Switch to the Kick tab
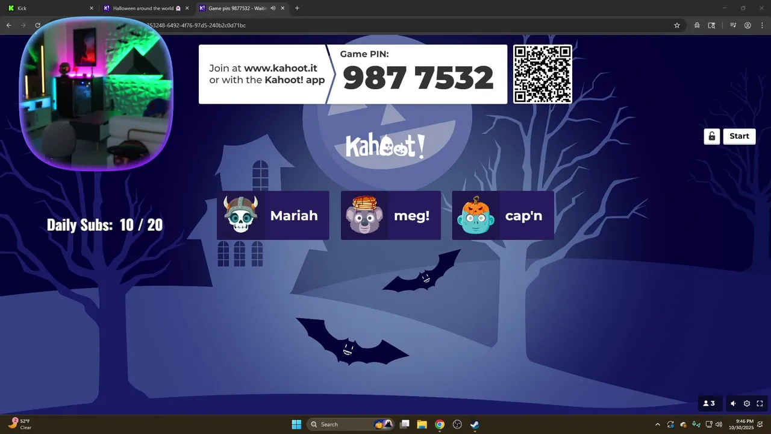The width and height of the screenshot is (771, 434). pos(49,8)
